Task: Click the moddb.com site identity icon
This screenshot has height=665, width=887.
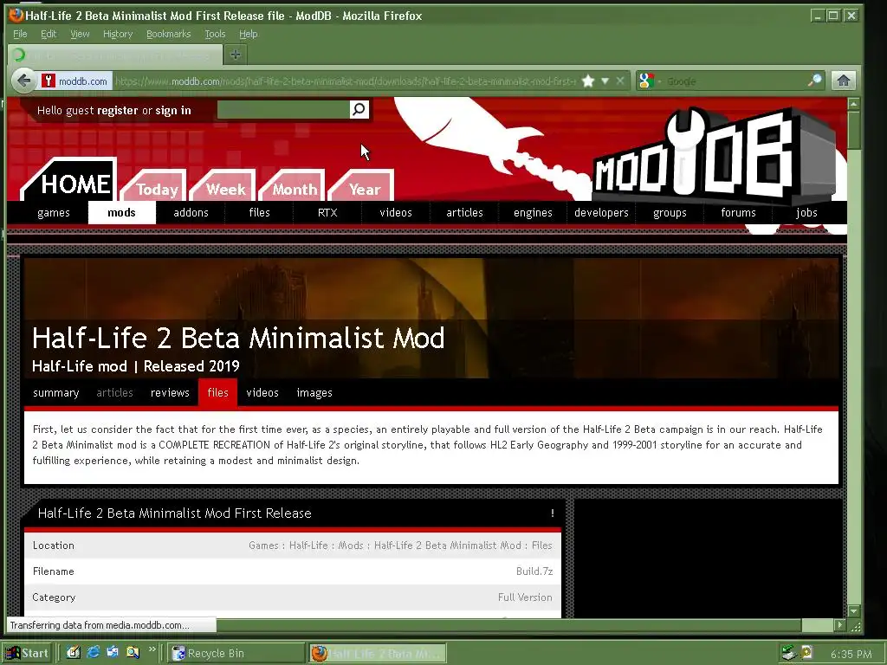Action: tap(49, 81)
